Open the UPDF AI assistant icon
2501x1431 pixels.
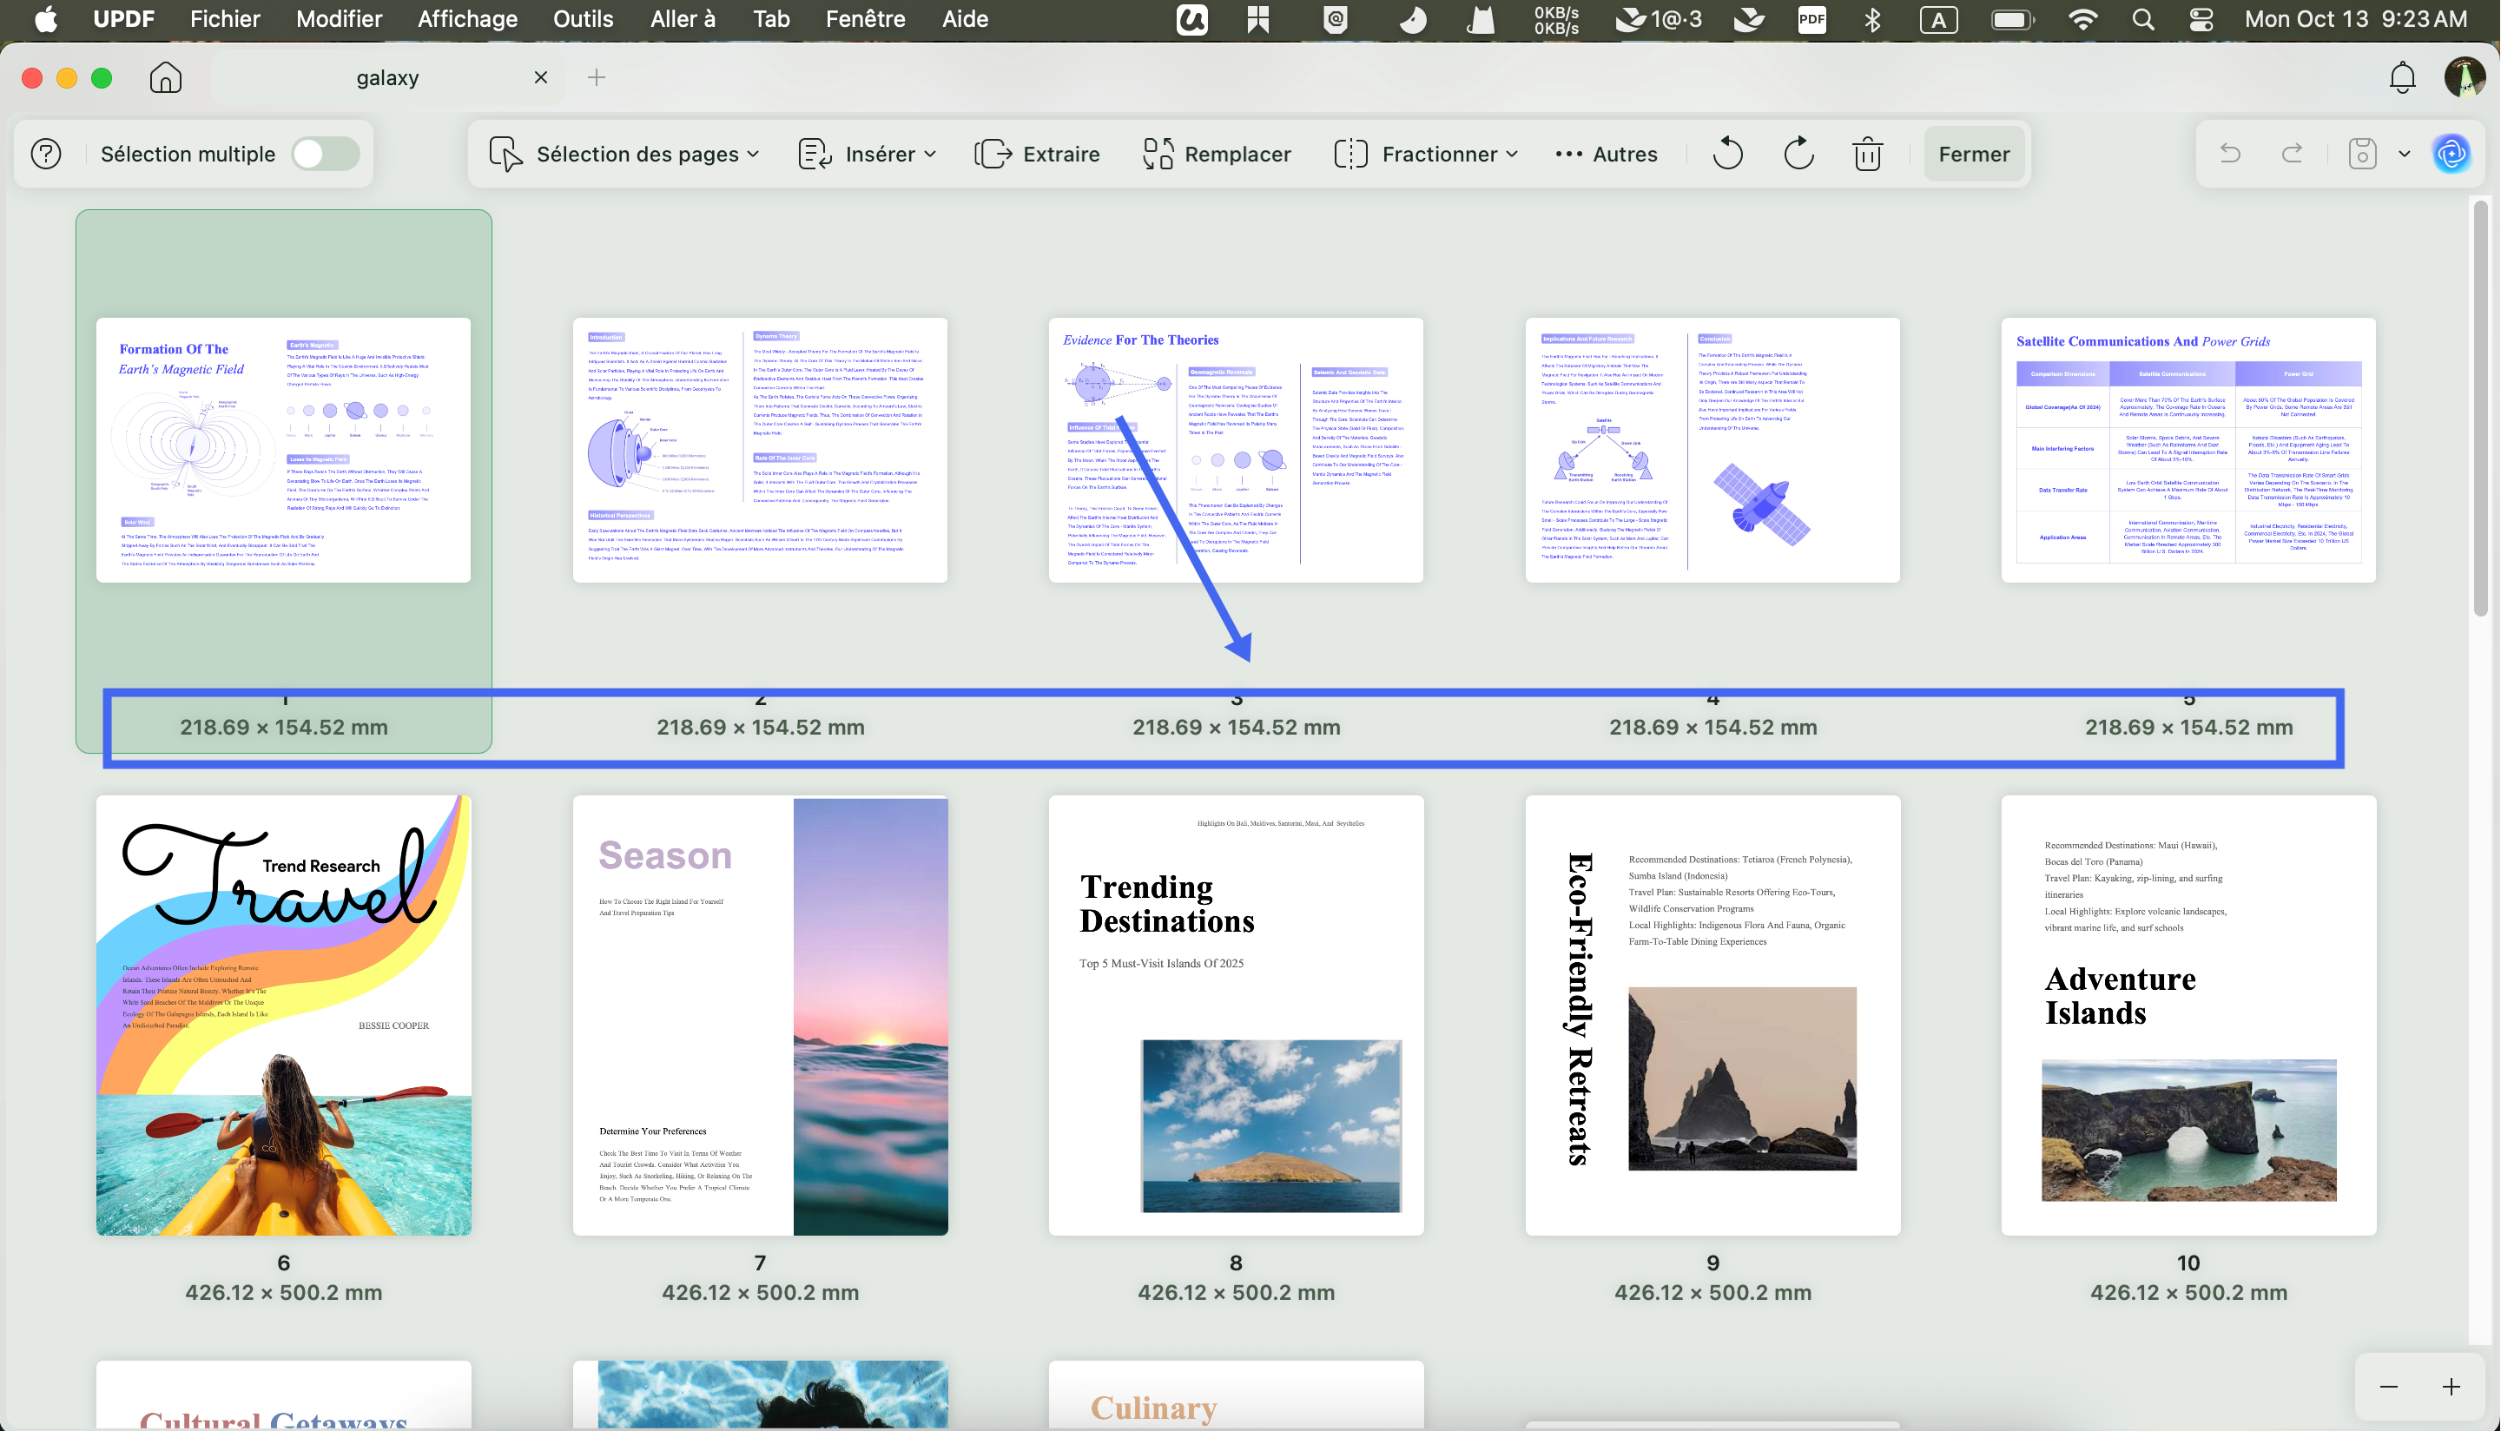coord(2451,154)
